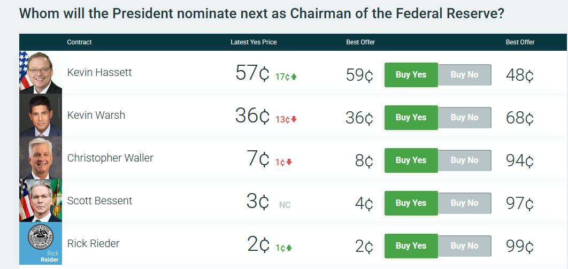Buy No on Rick Rieder

click(464, 246)
